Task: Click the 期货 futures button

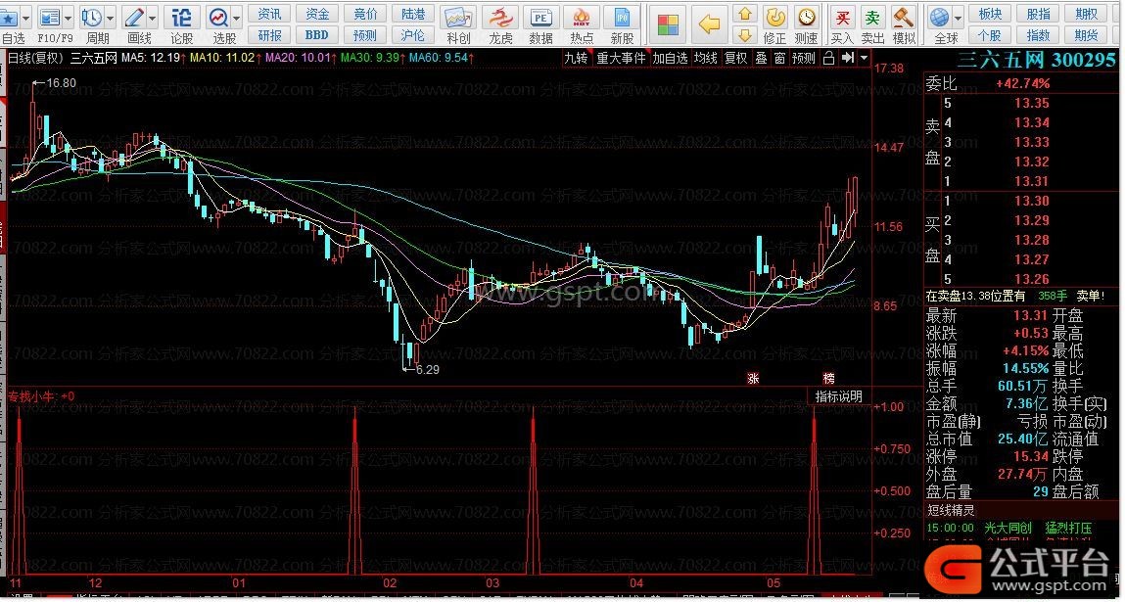Action: point(1086,34)
